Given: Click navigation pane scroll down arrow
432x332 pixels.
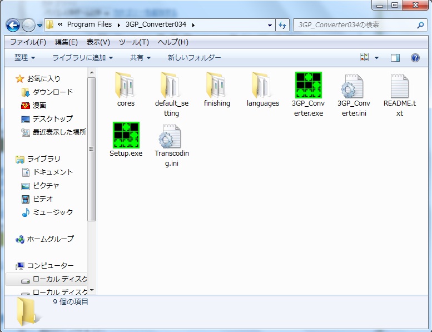Looking at the screenshot, I should coord(92,290).
